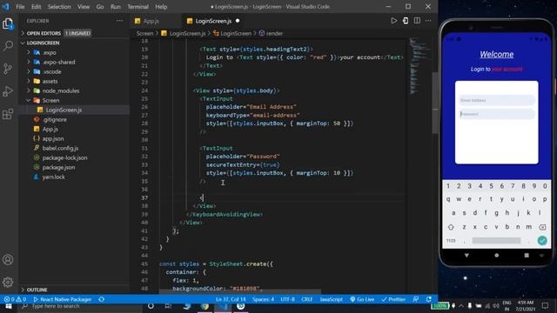Click the Ln 37, Col 14 indicator
The height and width of the screenshot is (313, 557).
[x=231, y=299]
